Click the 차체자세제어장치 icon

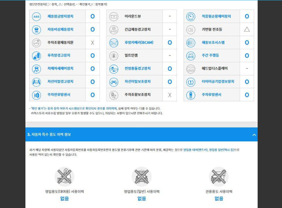(x=37, y=69)
